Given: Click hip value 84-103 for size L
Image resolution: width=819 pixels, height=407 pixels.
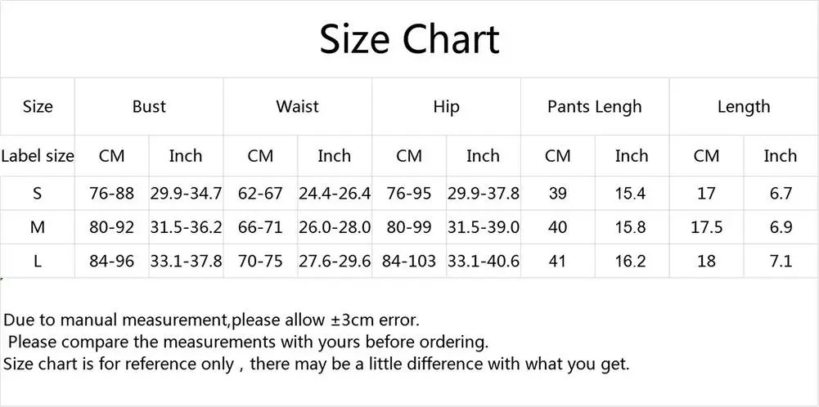Looking at the screenshot, I should click(409, 262).
